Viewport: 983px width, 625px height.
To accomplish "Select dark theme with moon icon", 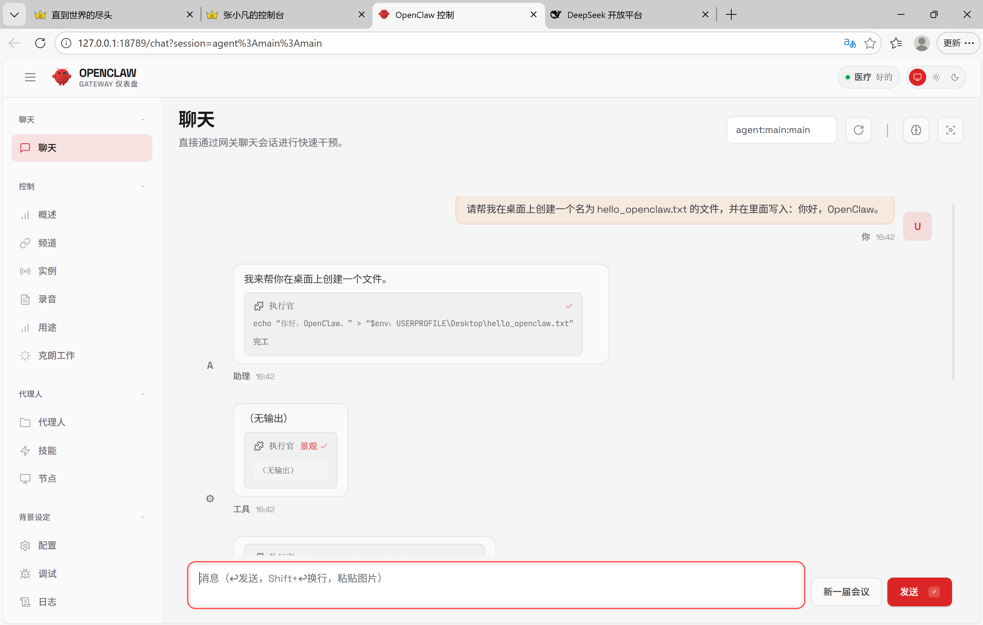I will 955,77.
